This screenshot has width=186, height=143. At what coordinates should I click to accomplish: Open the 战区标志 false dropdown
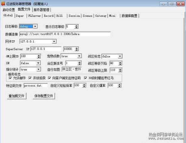pos(120,56)
